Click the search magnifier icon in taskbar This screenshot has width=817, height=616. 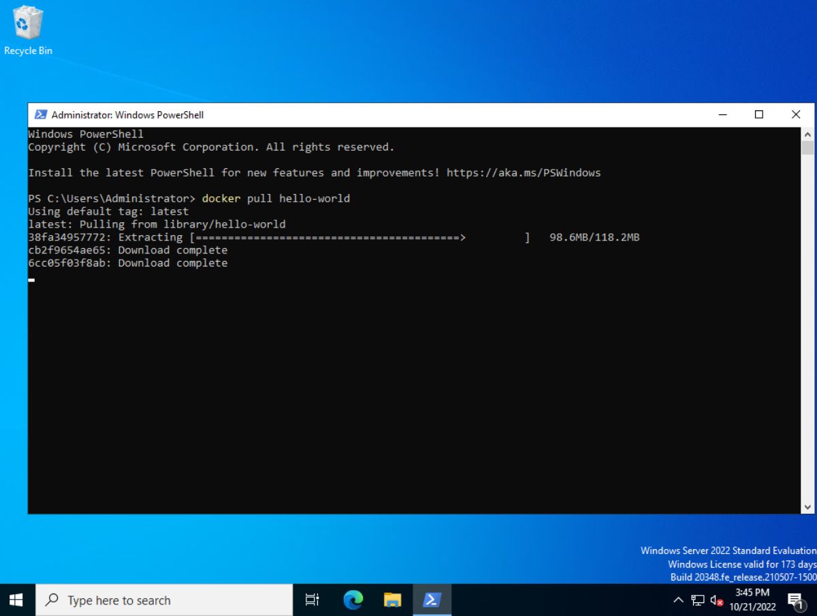click(x=52, y=600)
